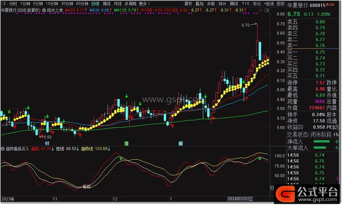Click the 涨停 limit-up price 7.57
The height and width of the screenshot is (205, 343).
point(320,83)
